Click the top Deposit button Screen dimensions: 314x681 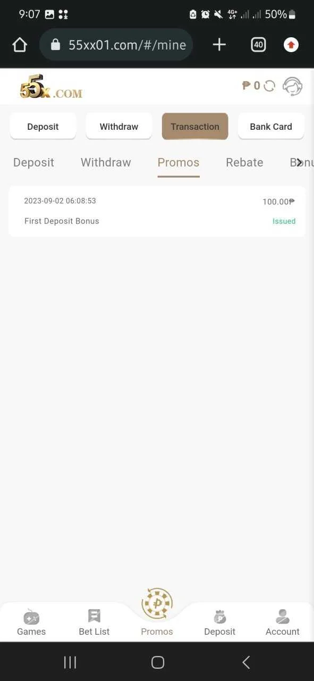43,127
